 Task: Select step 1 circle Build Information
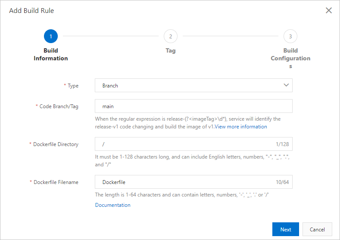coord(51,36)
